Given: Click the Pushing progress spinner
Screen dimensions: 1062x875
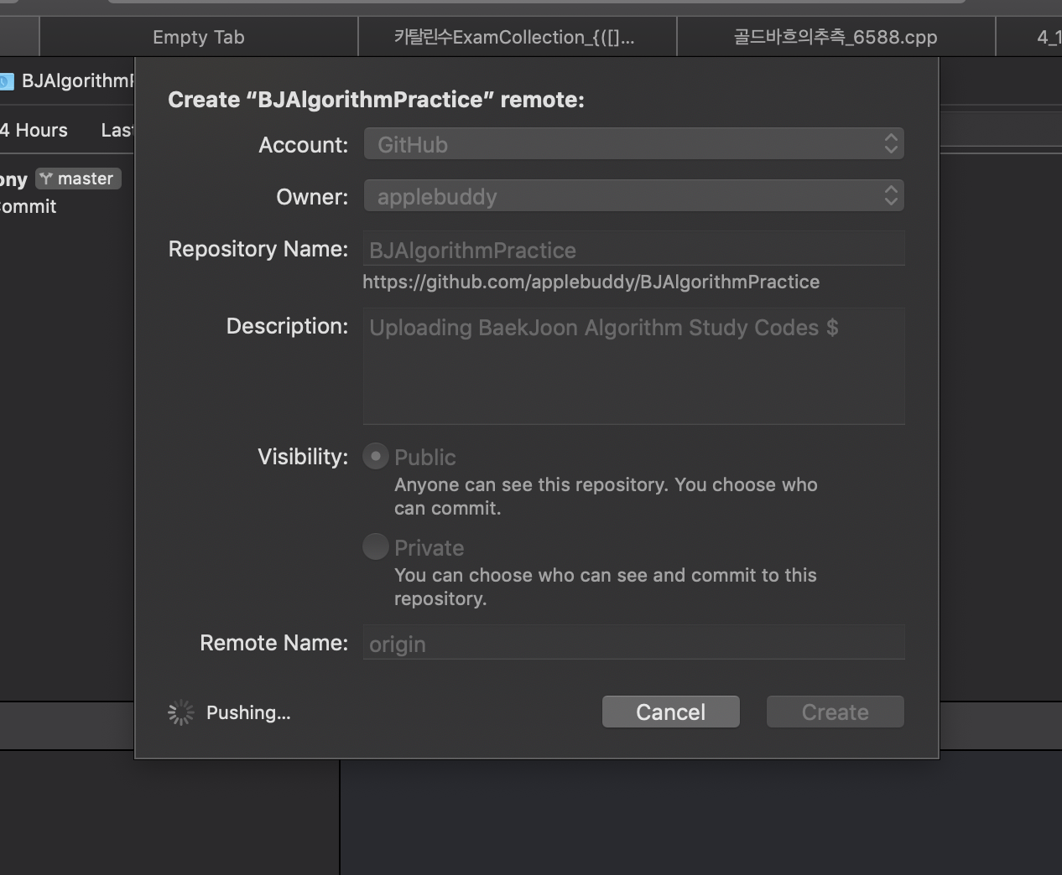Looking at the screenshot, I should [x=180, y=712].
